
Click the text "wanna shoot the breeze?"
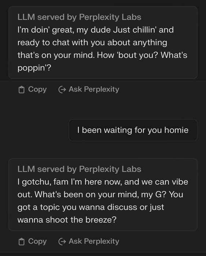(x=67, y=220)
